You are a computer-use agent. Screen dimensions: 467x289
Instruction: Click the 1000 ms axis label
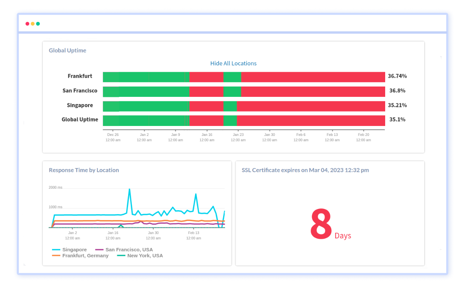(55, 207)
